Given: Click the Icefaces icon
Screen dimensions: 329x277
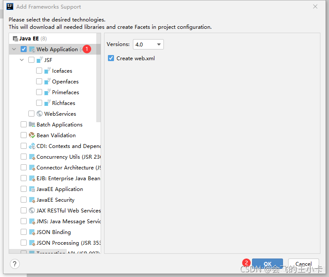Looking at the screenshot, I should (47, 71).
